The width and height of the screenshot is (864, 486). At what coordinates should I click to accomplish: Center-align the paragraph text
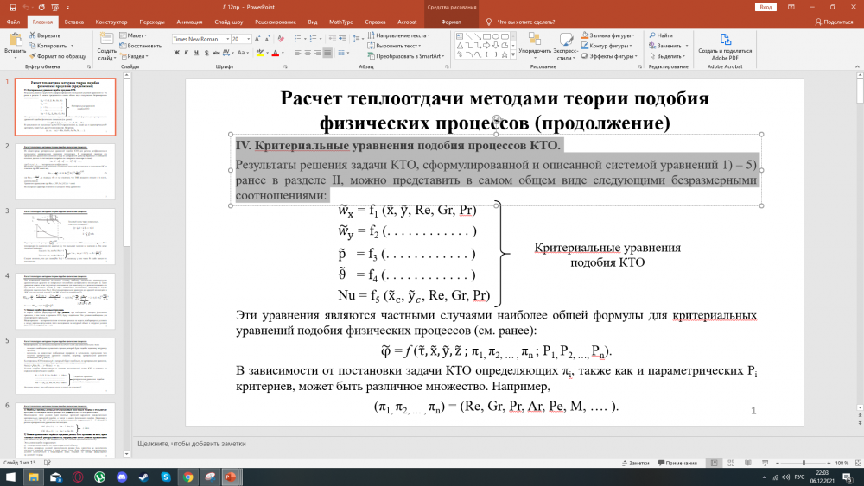308,53
